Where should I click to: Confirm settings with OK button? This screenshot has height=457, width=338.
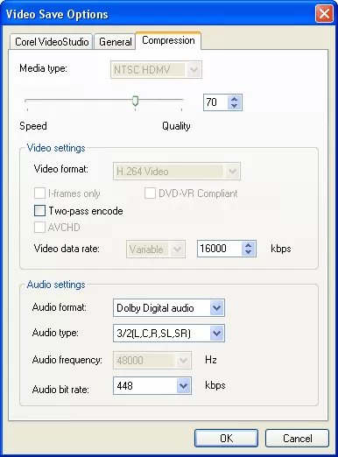[x=226, y=438]
